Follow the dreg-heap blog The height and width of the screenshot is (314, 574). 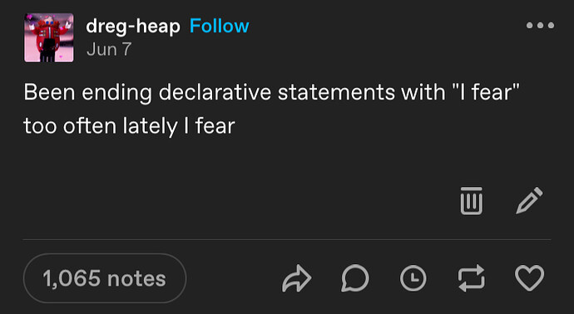pos(220,26)
